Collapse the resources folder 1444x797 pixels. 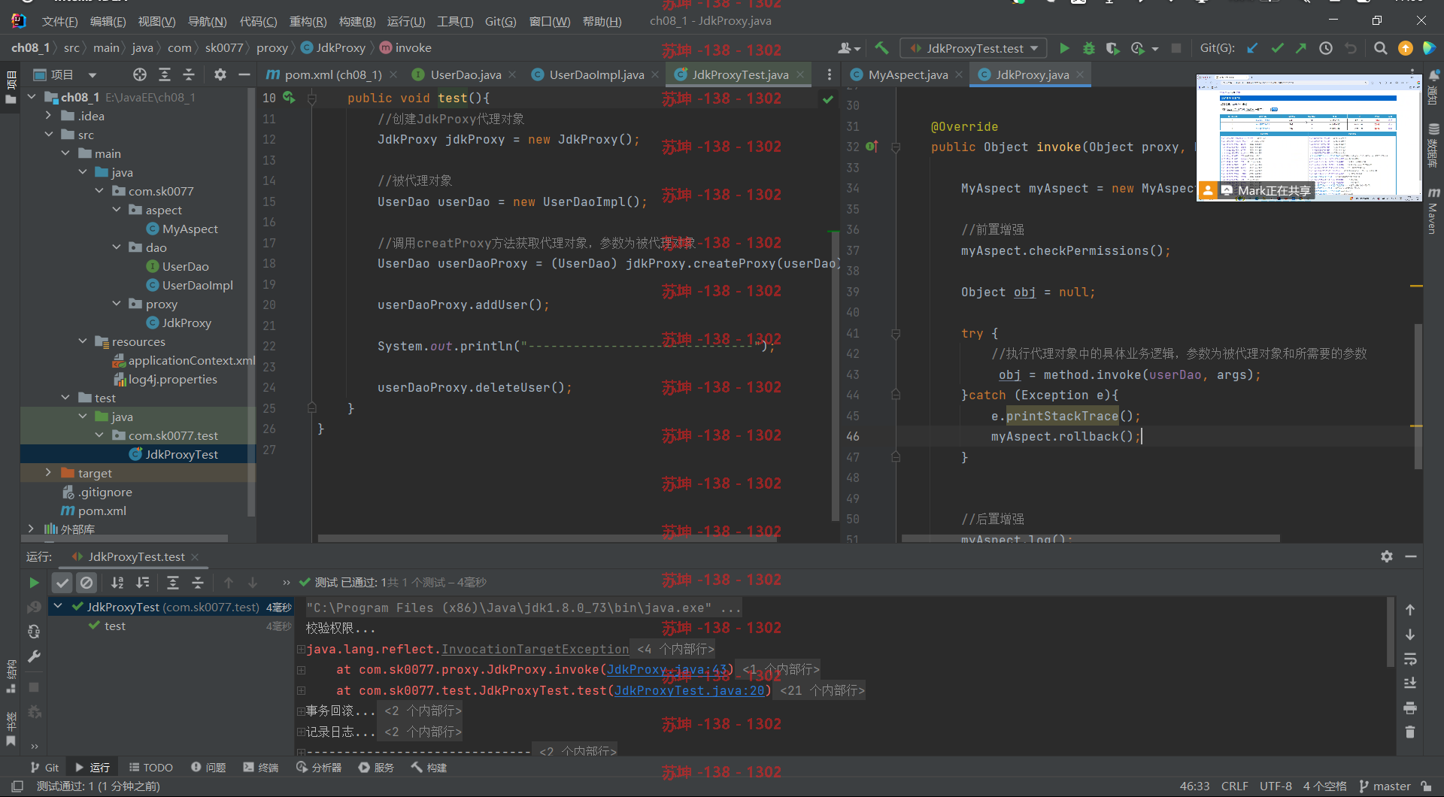[x=83, y=341]
